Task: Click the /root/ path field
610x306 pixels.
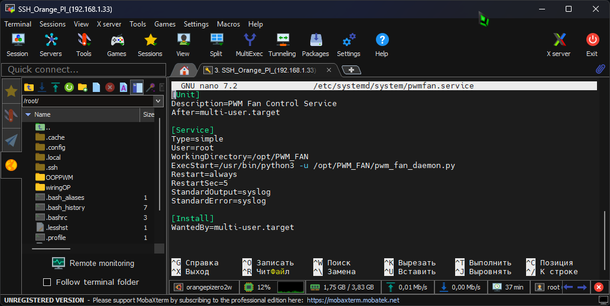Action: pos(88,101)
